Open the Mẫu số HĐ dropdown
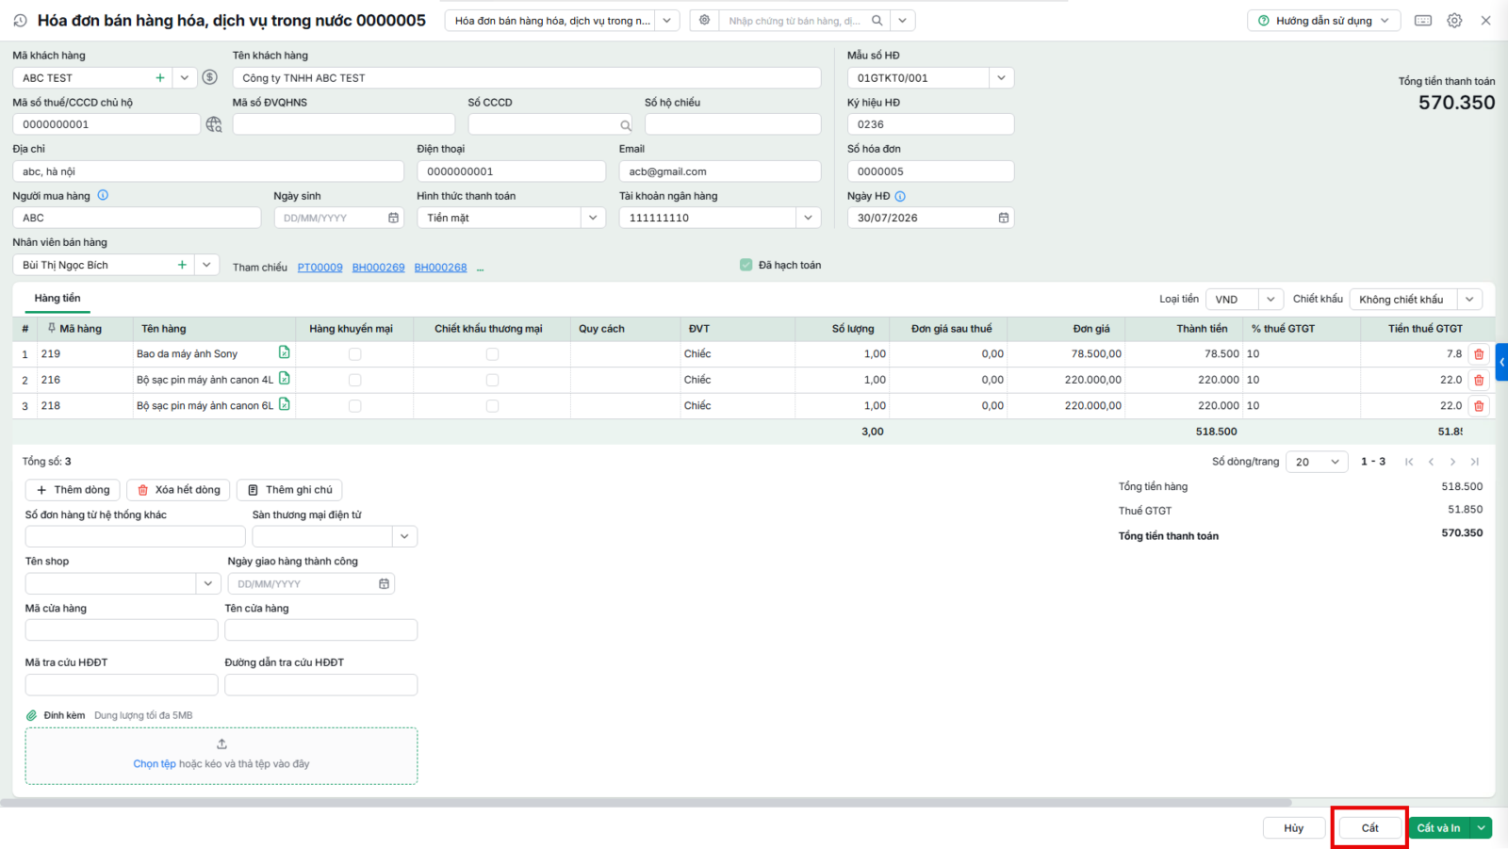The image size is (1508, 849). click(1001, 77)
